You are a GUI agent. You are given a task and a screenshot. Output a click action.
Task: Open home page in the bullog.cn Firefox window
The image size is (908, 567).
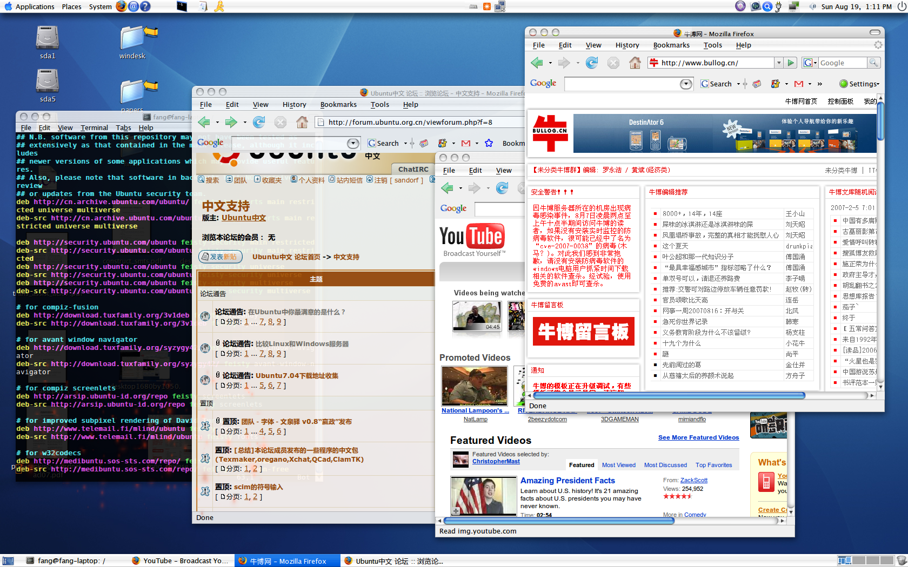click(x=635, y=63)
